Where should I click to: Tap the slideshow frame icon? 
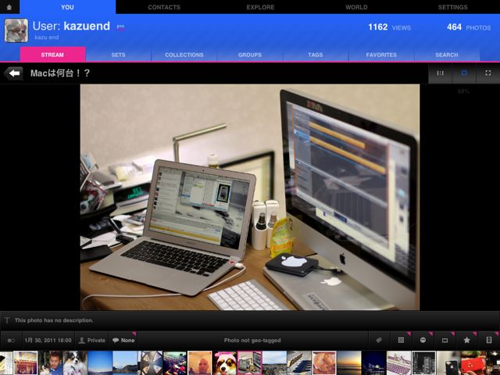click(445, 341)
